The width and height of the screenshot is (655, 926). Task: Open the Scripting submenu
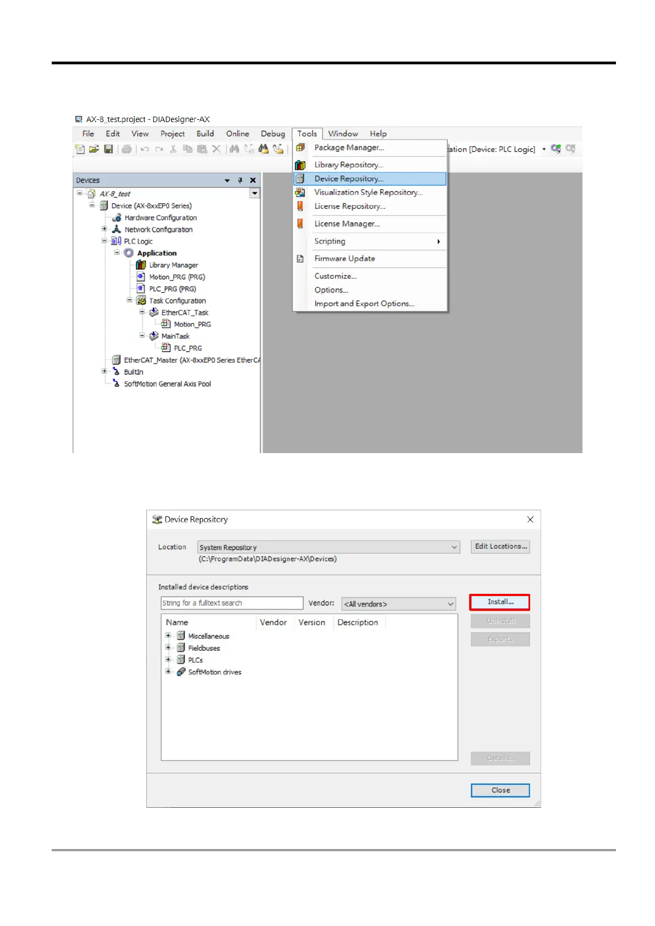(x=370, y=241)
